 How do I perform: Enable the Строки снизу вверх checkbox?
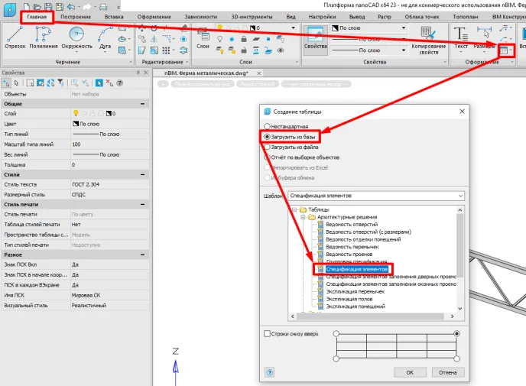267,334
